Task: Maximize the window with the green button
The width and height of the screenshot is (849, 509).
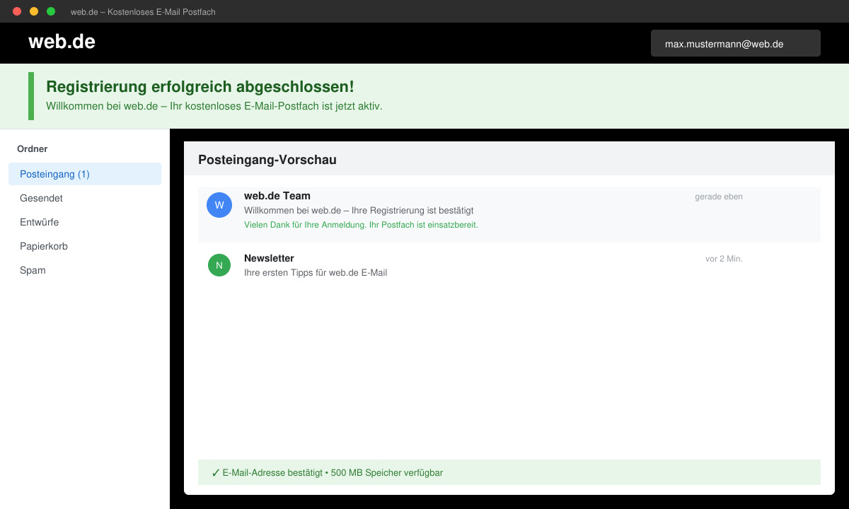Action: pyautogui.click(x=51, y=11)
